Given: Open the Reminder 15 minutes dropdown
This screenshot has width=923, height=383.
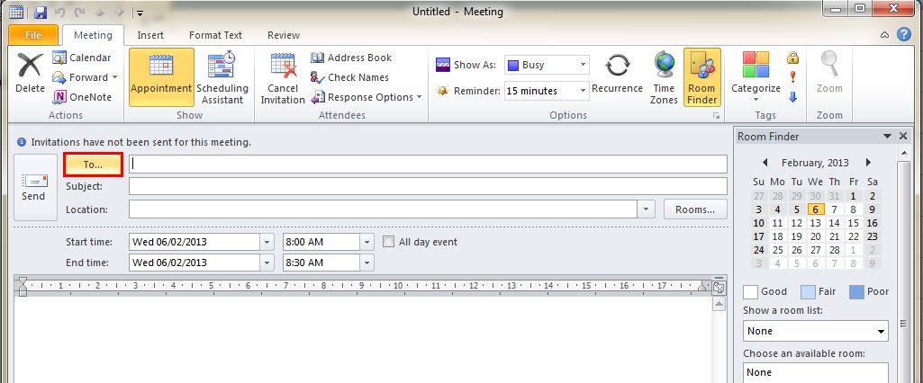Looking at the screenshot, I should [x=583, y=91].
